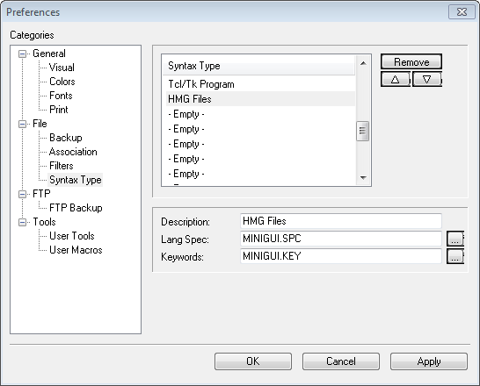Close the Preferences dialog
The width and height of the screenshot is (480, 386).
pyautogui.click(x=462, y=12)
